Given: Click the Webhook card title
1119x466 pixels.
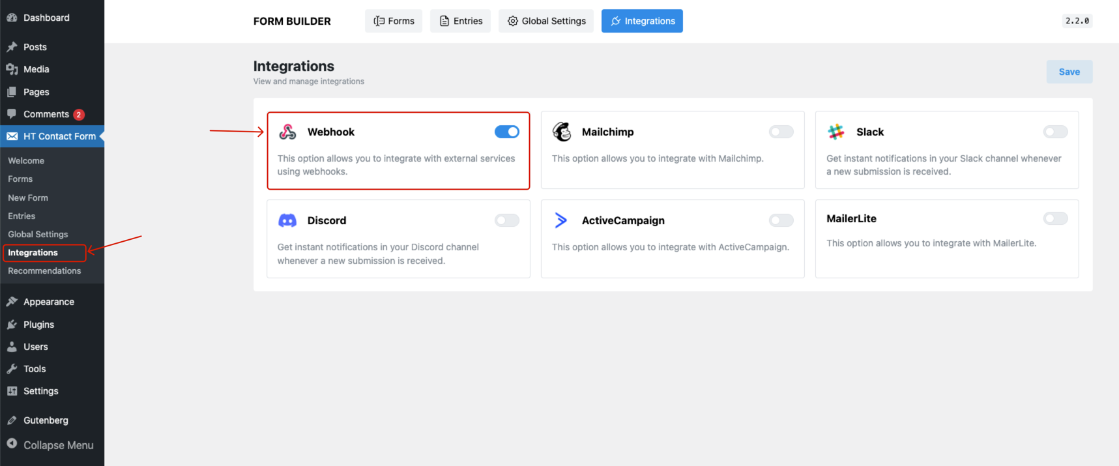Looking at the screenshot, I should tap(331, 132).
